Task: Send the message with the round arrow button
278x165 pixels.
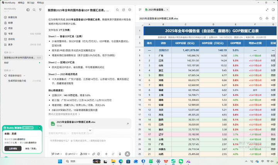Action: [127, 154]
